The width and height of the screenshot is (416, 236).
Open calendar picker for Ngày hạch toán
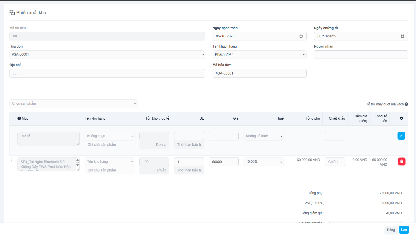[301, 36]
